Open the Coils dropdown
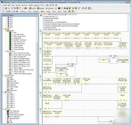This screenshot has height=125, width=131. click(30, 11)
